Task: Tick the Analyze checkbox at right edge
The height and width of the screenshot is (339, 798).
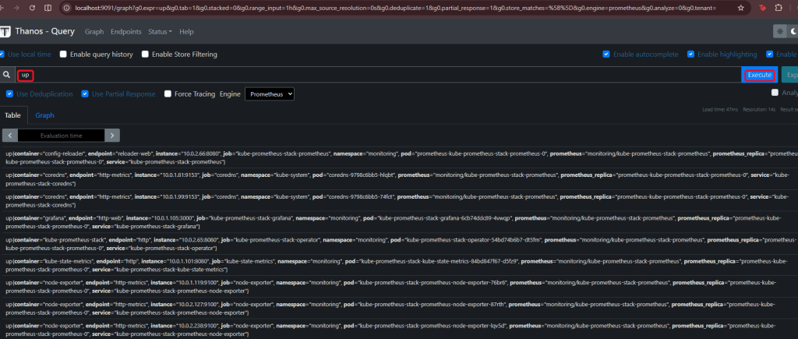Action: coord(775,92)
